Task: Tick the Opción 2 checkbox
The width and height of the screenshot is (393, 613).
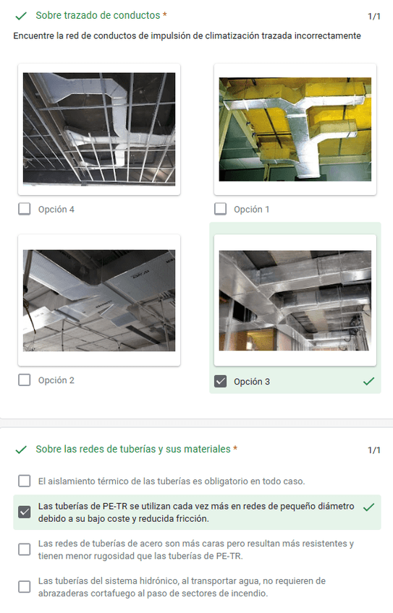Action: coord(25,380)
